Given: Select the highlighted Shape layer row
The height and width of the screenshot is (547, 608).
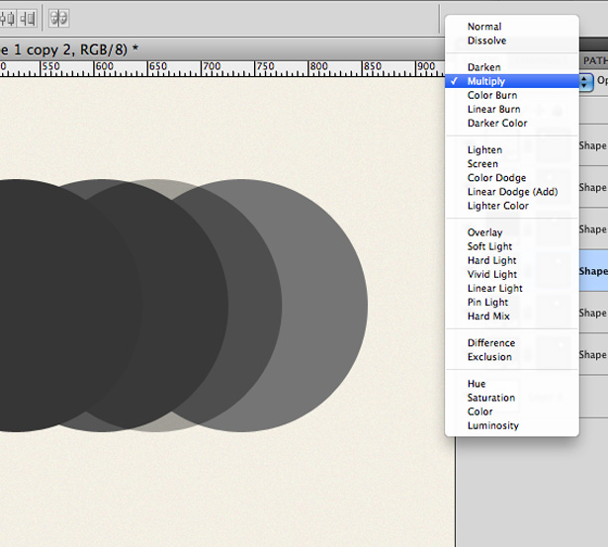Looking at the screenshot, I should pos(593,271).
